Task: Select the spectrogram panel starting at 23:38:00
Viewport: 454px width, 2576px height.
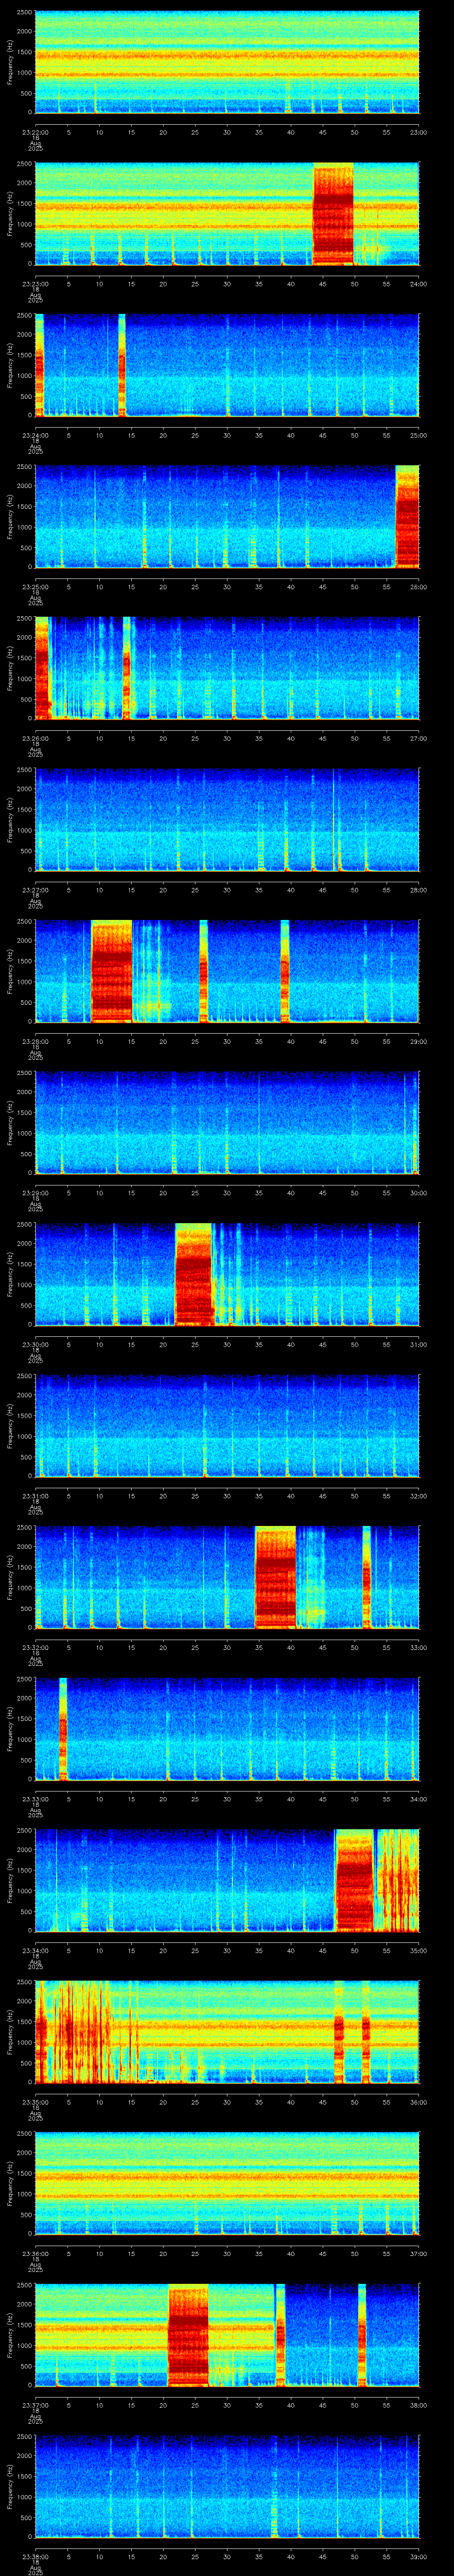Action: pos(227,2488)
